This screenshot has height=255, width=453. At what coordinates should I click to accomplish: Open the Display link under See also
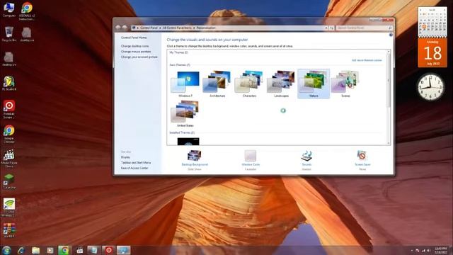click(x=125, y=157)
